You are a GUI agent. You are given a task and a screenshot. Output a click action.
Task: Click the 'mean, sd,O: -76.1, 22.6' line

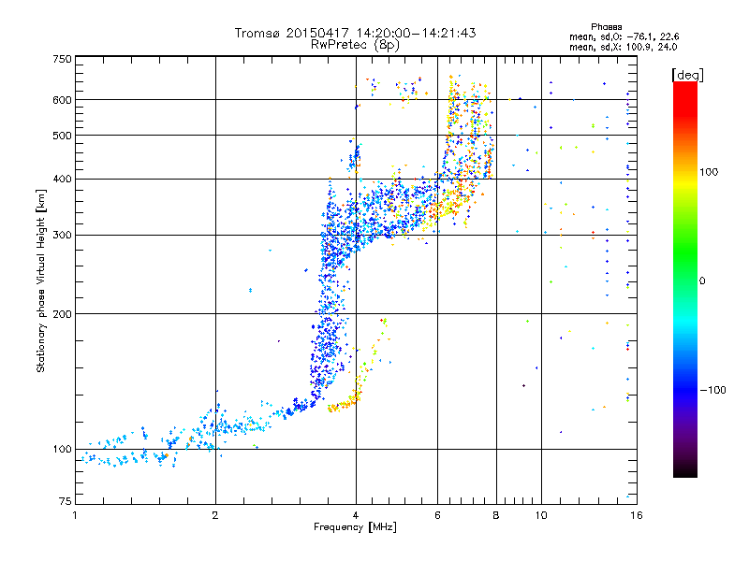point(624,36)
